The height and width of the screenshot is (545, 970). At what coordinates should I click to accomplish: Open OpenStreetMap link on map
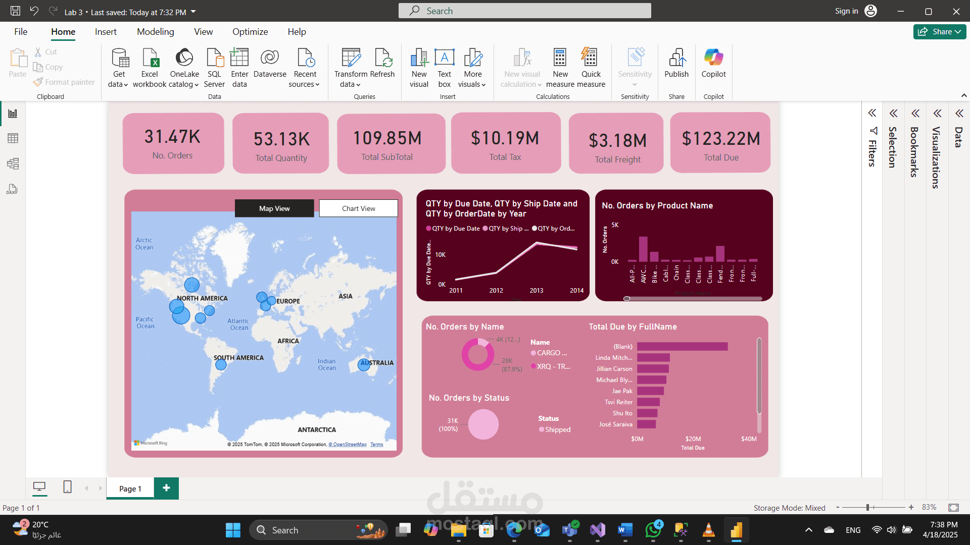point(348,445)
